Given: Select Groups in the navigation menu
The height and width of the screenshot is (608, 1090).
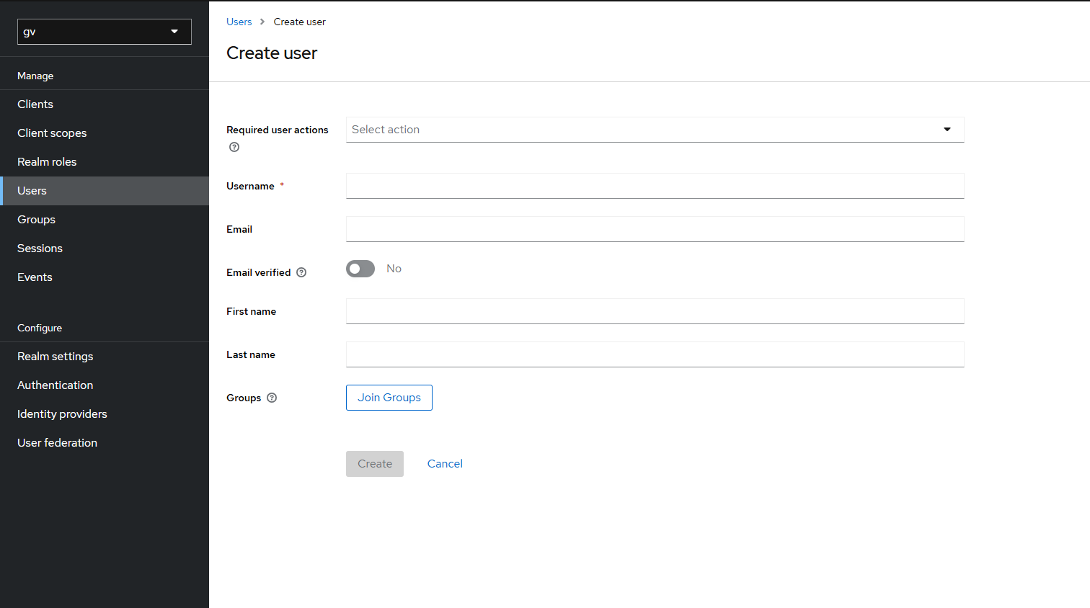Looking at the screenshot, I should [x=36, y=220].
